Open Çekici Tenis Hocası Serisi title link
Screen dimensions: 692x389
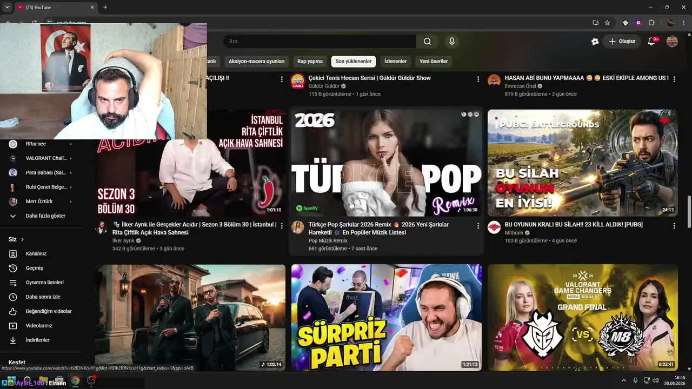[x=370, y=78]
